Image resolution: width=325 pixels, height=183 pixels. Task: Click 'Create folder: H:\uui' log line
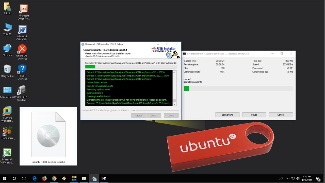(97, 82)
